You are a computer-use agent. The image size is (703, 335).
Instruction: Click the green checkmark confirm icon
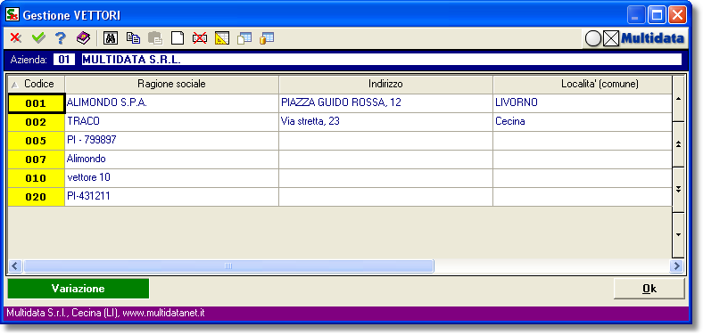(38, 38)
